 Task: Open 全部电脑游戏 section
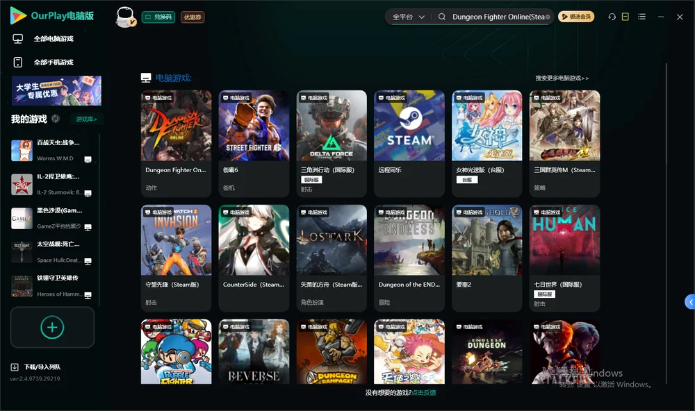coord(43,39)
